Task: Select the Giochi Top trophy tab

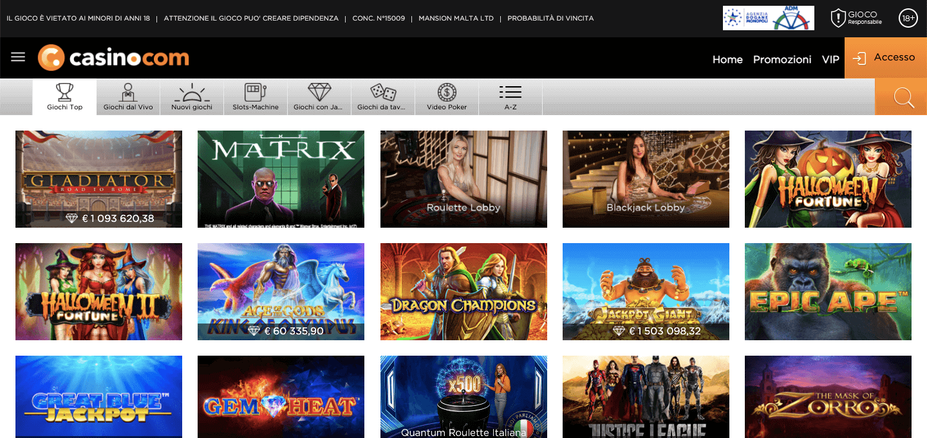Action: pos(64,96)
